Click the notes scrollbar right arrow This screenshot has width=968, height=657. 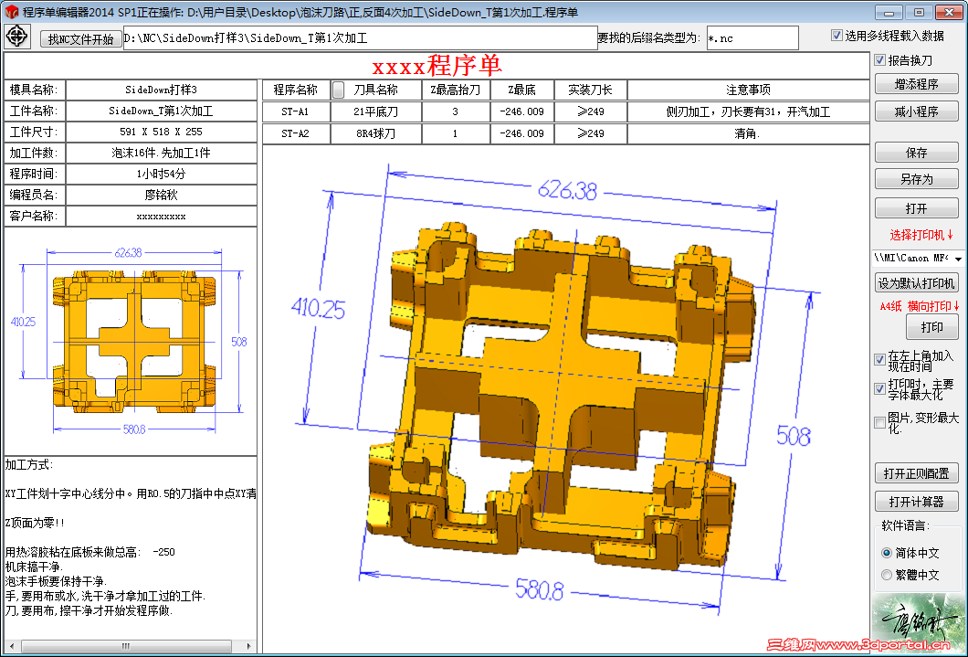(248, 647)
